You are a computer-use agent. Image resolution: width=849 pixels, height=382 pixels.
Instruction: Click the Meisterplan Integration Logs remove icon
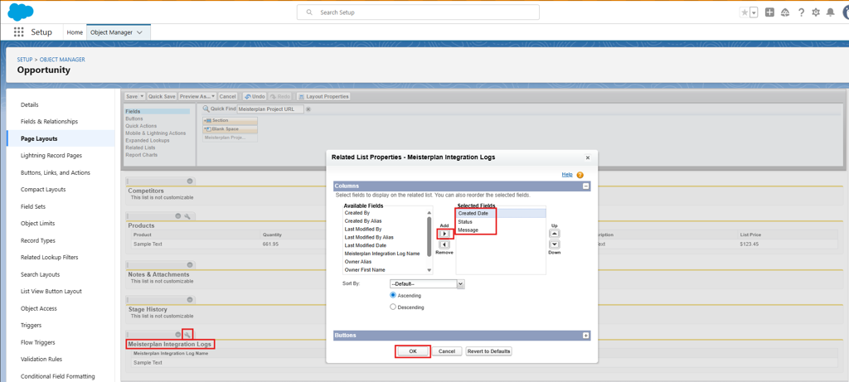[177, 335]
